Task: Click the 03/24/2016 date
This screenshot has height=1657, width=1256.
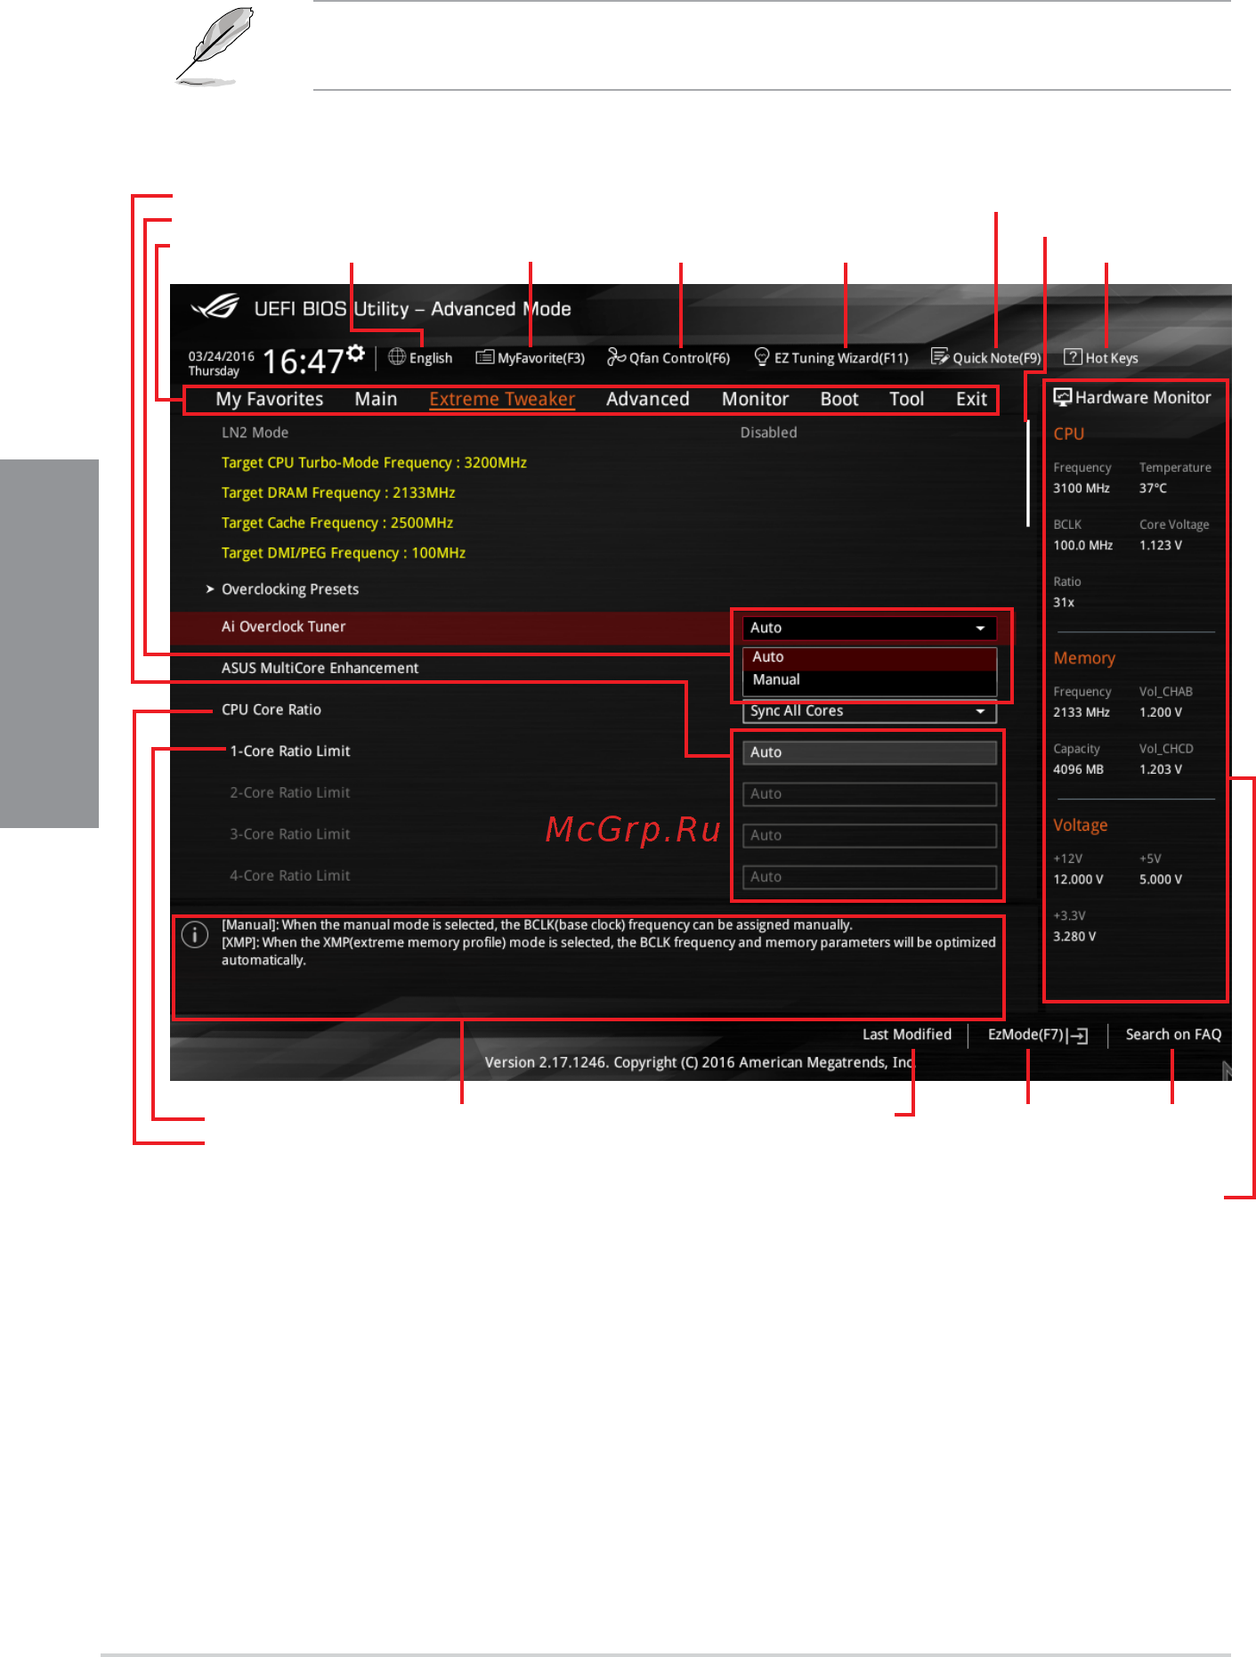Action: point(222,356)
